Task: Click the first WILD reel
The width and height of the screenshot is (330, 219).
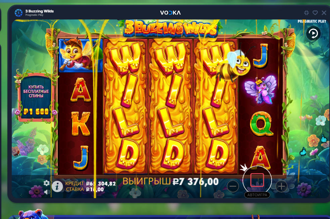Action: point(126,106)
